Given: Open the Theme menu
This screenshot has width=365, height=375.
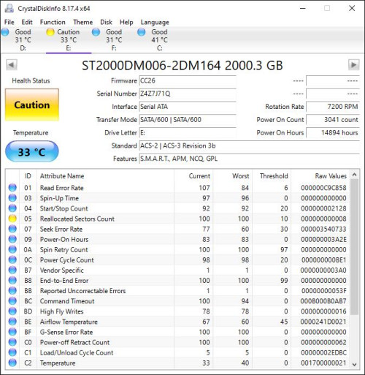Looking at the screenshot, I should point(82,22).
